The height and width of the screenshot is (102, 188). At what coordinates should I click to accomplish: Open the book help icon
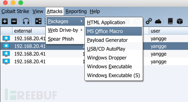170,21
